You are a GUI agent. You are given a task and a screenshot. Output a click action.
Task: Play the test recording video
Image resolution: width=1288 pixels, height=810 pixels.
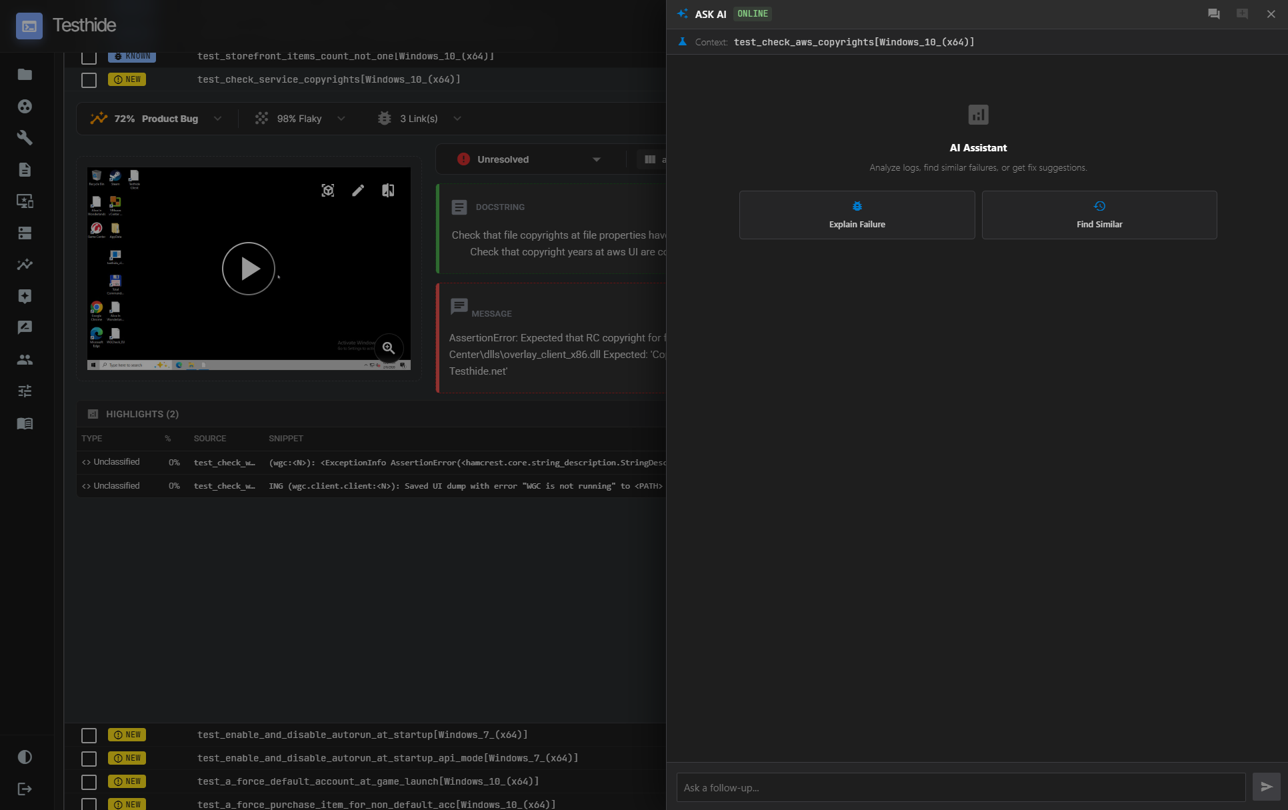click(249, 269)
